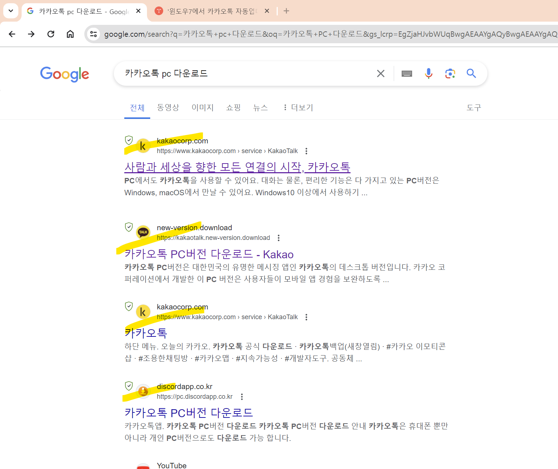Close the '윈도우7에서 카카오톡 tab
The image size is (558, 469).
click(267, 11)
